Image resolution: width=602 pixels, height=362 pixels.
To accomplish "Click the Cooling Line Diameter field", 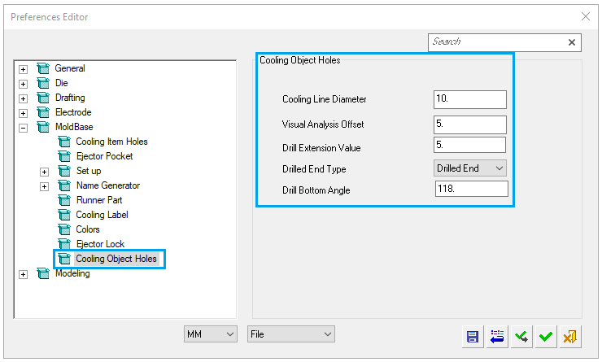I will (469, 99).
